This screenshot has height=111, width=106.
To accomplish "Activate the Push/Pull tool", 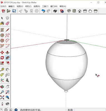I will [x=8, y=52].
